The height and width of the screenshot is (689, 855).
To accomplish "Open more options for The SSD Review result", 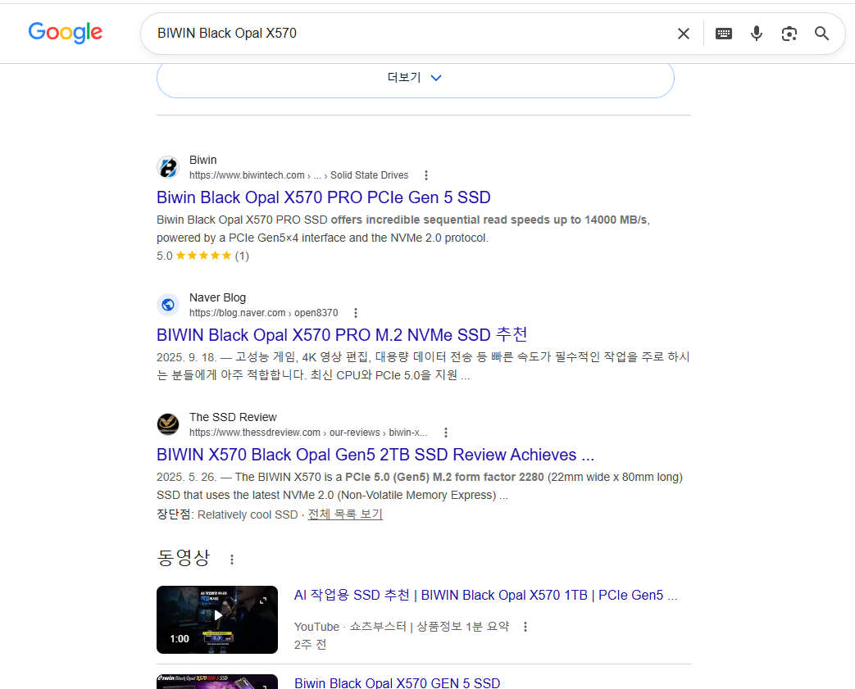I will [x=445, y=433].
